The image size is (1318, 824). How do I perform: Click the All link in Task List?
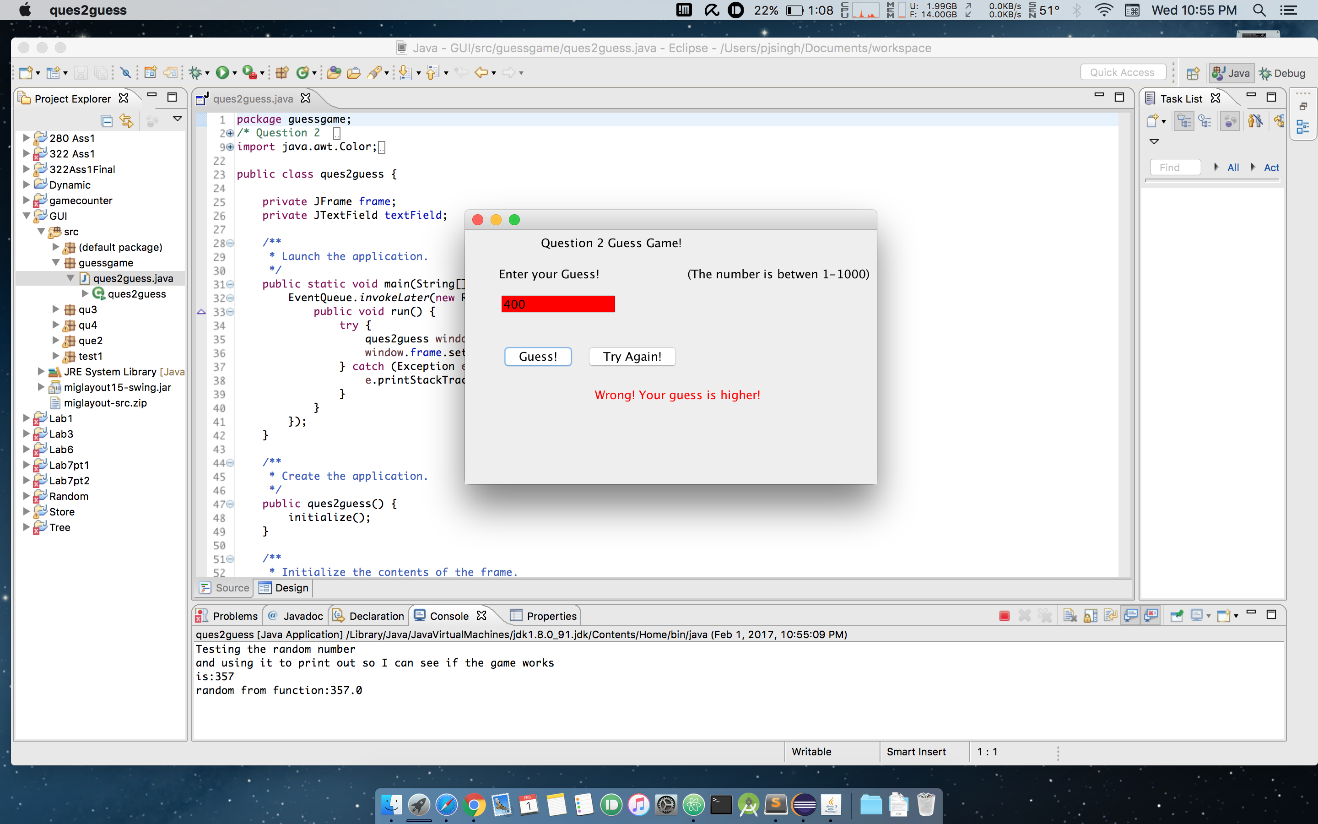(x=1233, y=167)
